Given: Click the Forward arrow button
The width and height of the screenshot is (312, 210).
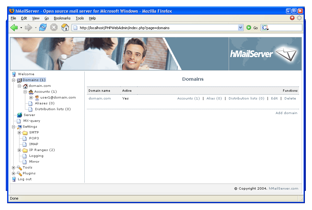Looking at the screenshot, I should pyautogui.click(x=28, y=28).
